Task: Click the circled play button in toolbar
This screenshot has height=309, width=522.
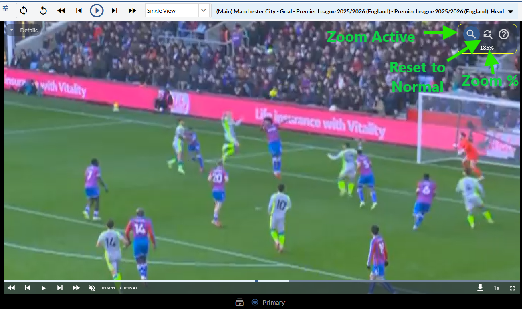Action: click(97, 10)
